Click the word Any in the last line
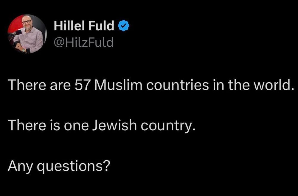 (x=20, y=166)
